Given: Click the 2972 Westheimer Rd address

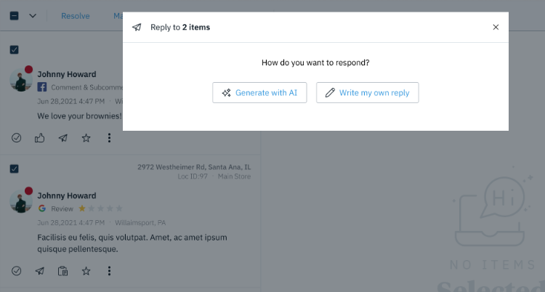Looking at the screenshot, I should tap(194, 167).
